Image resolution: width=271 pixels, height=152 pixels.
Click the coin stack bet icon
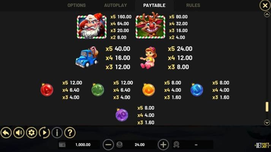[x=119, y=144]
